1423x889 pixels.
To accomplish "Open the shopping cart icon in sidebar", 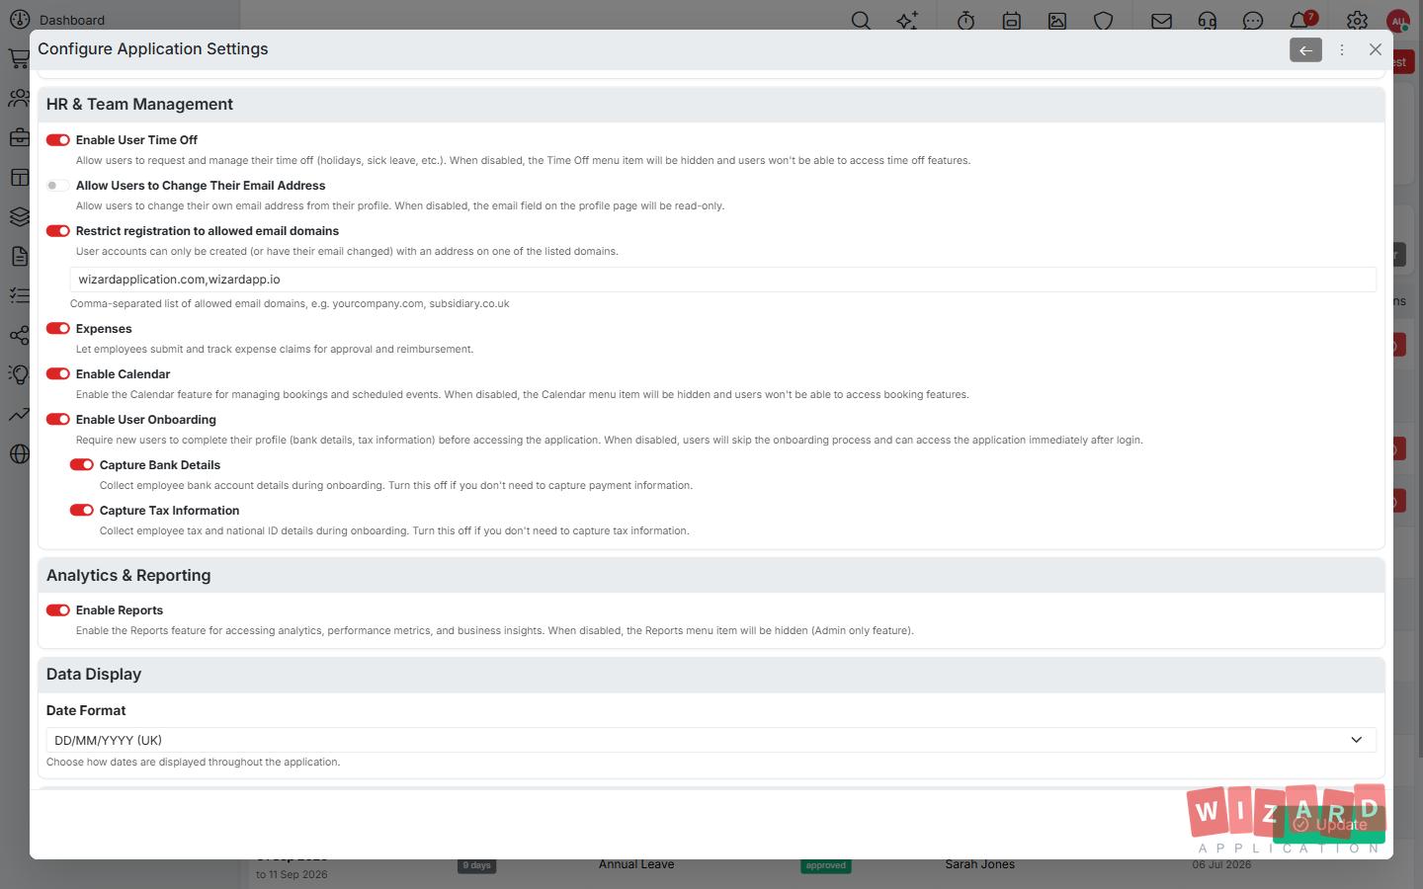I will [20, 59].
